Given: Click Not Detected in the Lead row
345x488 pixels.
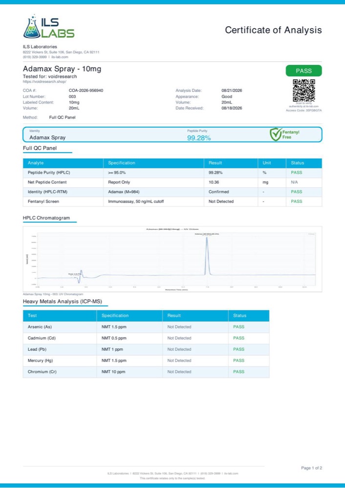Looking at the screenshot, I should (179, 349).
